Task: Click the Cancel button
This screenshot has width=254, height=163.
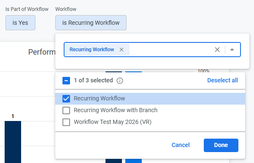Action: tap(181, 145)
